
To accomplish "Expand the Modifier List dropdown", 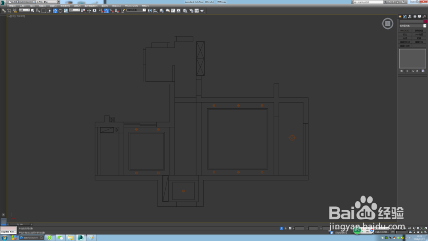I will pyautogui.click(x=413, y=26).
